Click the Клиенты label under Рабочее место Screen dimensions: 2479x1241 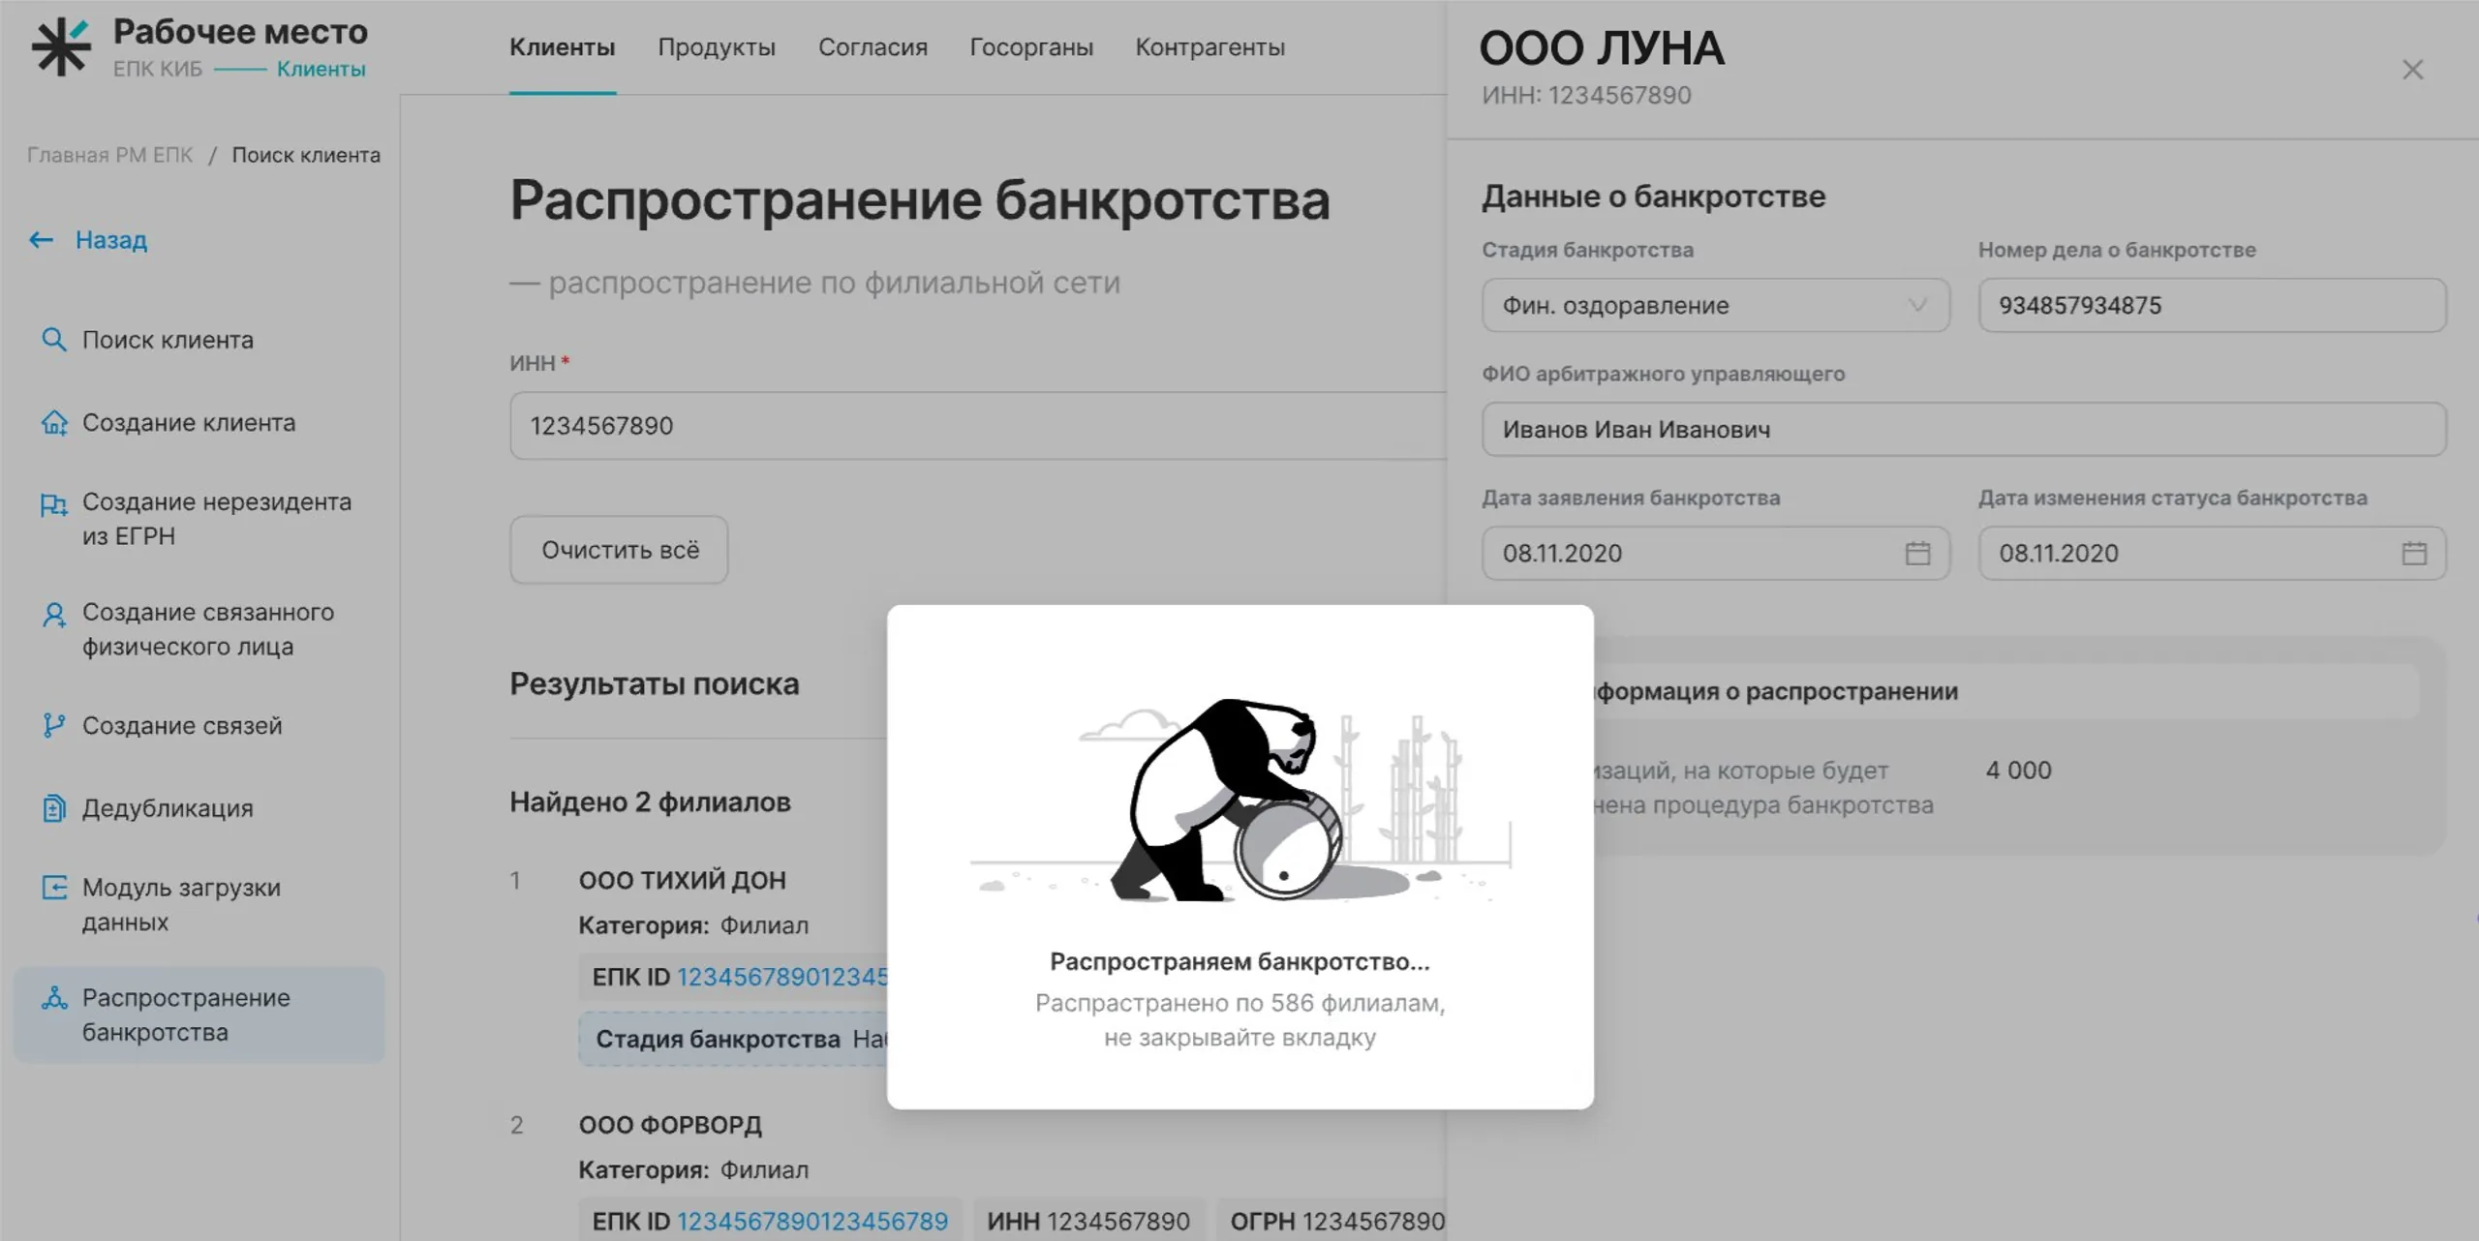click(x=321, y=69)
